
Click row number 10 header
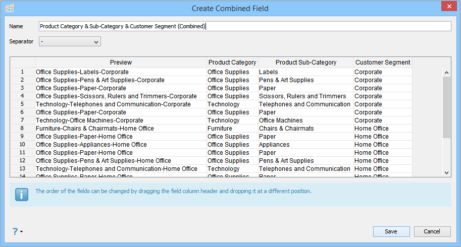click(x=22, y=145)
